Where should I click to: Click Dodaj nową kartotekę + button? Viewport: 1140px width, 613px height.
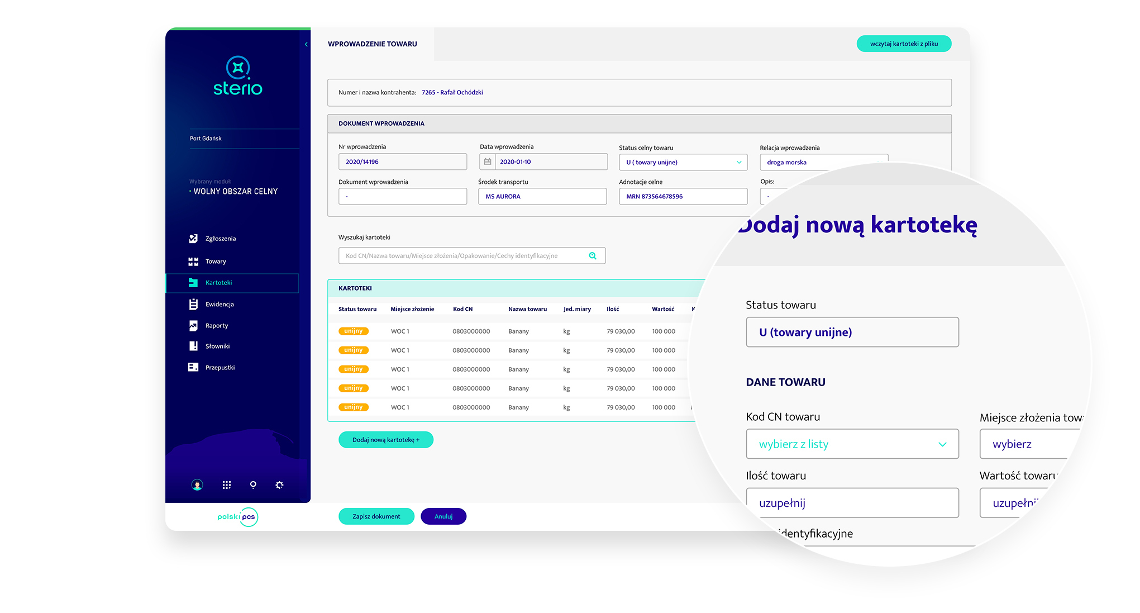(386, 440)
